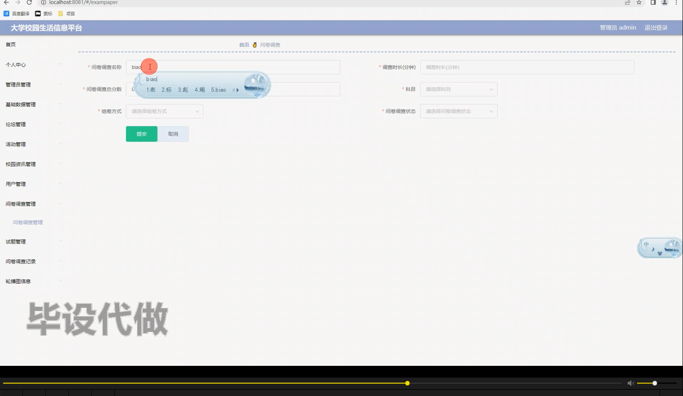This screenshot has width=683, height=396.
Task: Click IME previous candidates page arrow
Action: pyautogui.click(x=233, y=90)
